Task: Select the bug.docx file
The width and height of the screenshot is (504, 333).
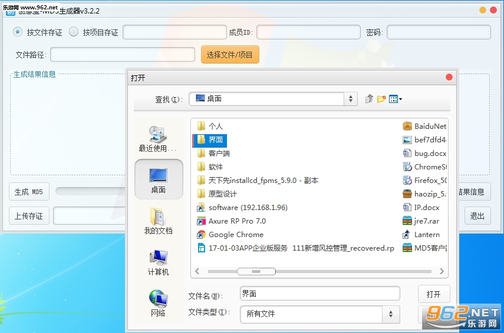Action: click(x=424, y=154)
